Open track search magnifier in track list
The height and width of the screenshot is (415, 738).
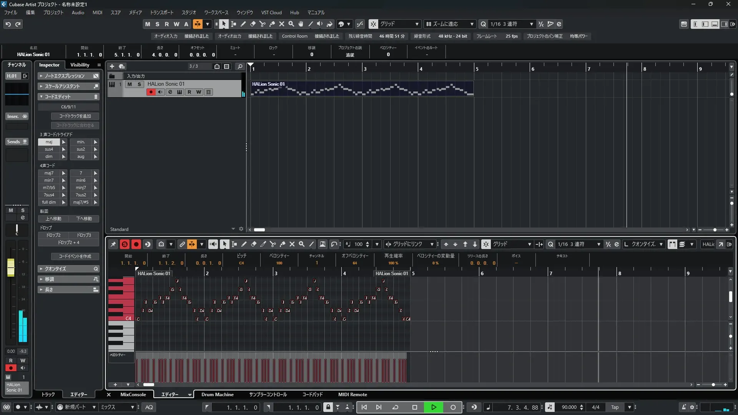click(240, 66)
